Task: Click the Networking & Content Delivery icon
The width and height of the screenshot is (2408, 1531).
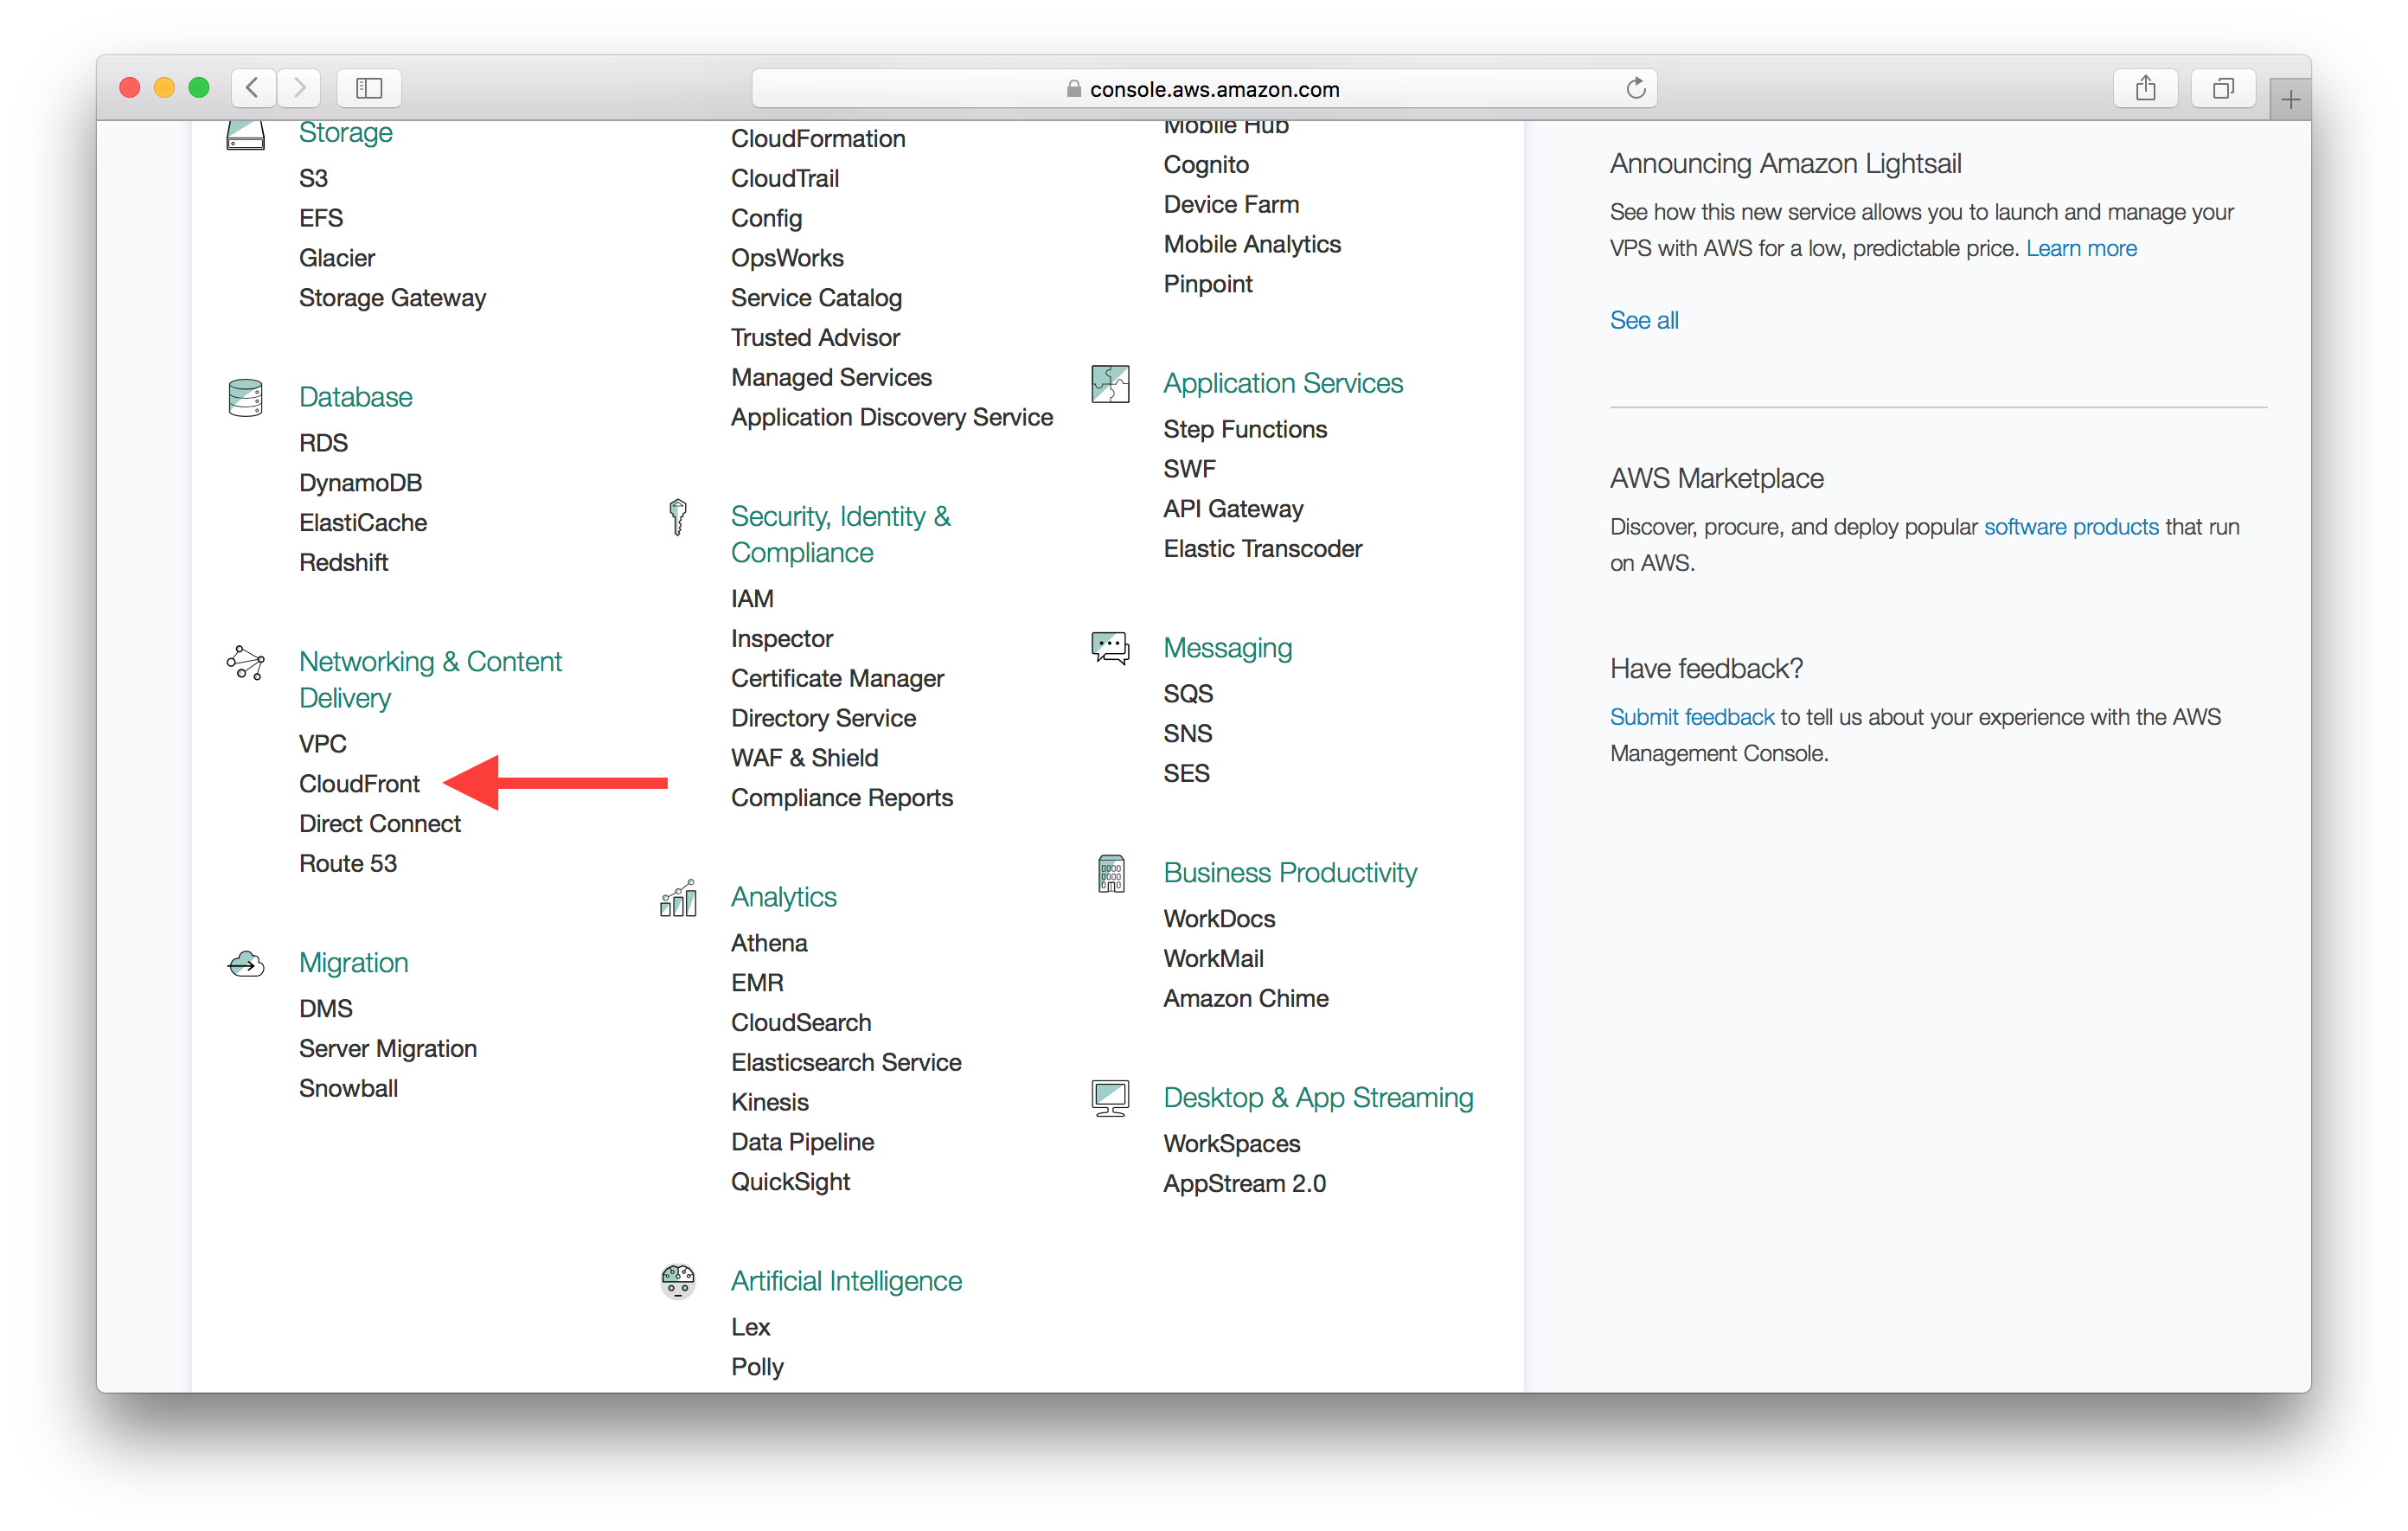Action: click(245, 663)
